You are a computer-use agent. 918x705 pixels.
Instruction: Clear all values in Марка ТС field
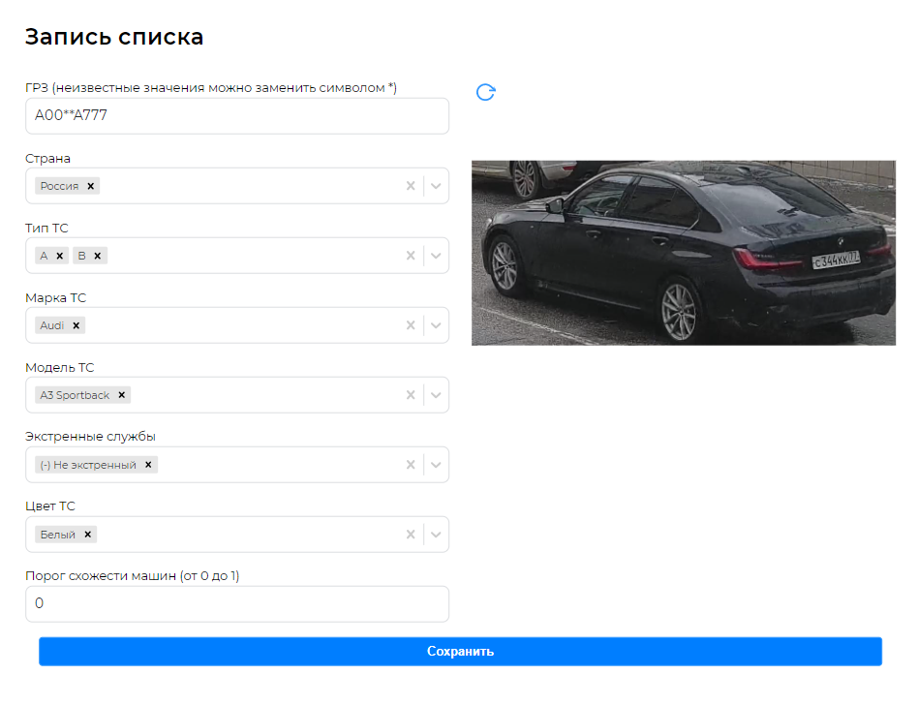(411, 325)
